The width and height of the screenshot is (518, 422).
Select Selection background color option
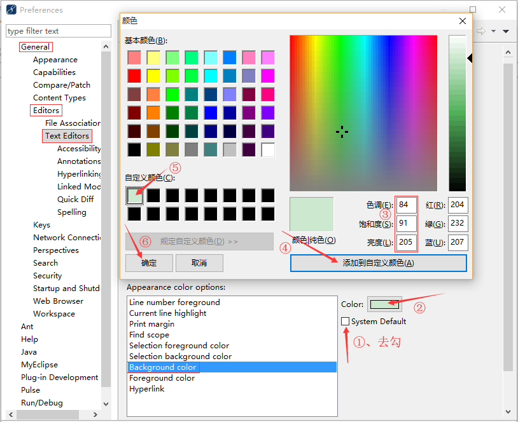coord(180,357)
